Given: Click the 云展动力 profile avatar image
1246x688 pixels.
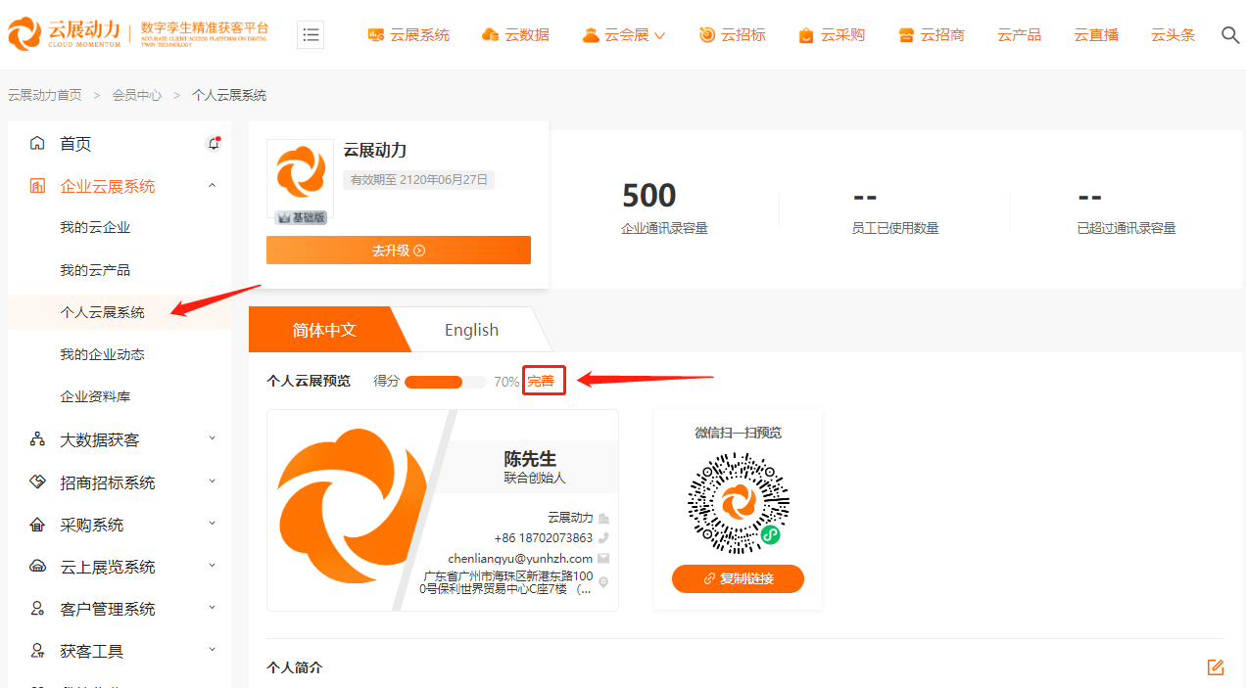Looking at the screenshot, I should (x=300, y=172).
